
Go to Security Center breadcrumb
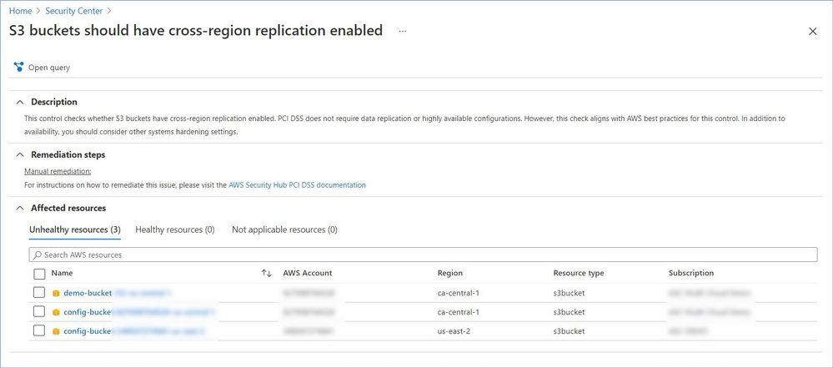click(x=73, y=10)
